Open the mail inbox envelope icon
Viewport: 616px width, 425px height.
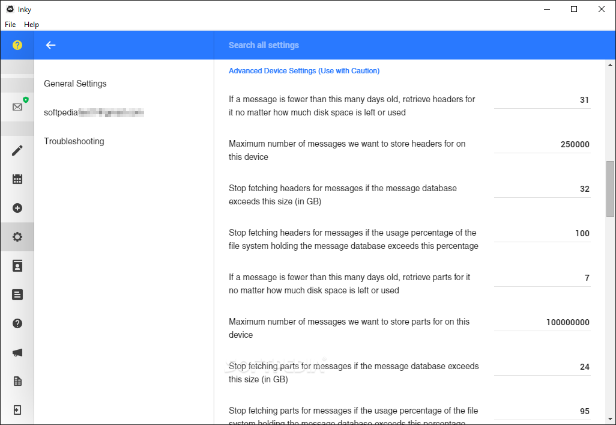(x=17, y=106)
